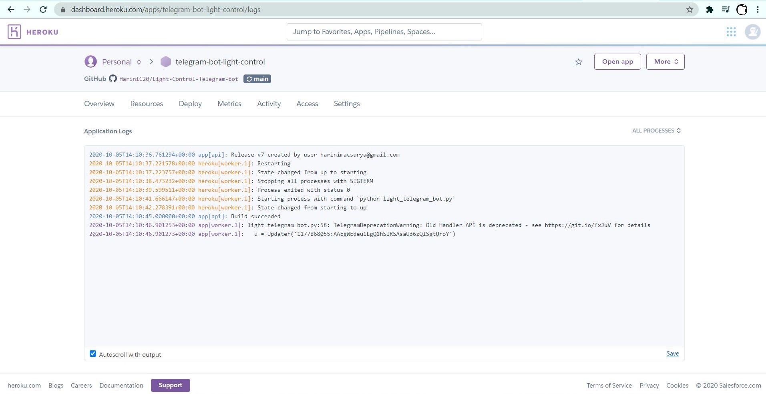The height and width of the screenshot is (394, 766).
Task: Click inside the Jump to Favorites search field
Action: click(x=384, y=32)
